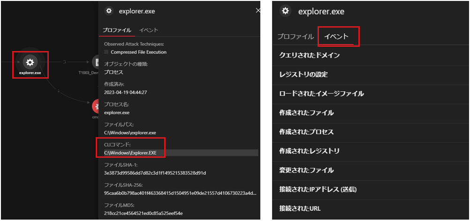Open the underlined active プロファイル tab
The height and width of the screenshot is (221, 470).
click(117, 30)
